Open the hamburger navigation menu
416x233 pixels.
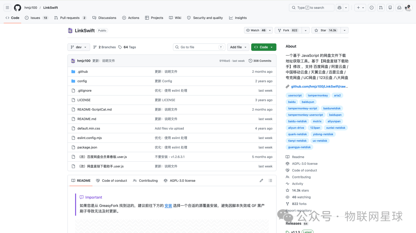click(7, 8)
